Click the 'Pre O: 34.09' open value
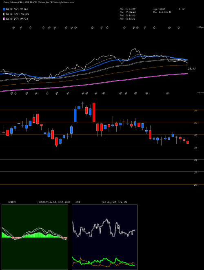204x270 pixels. [x=127, y=9]
